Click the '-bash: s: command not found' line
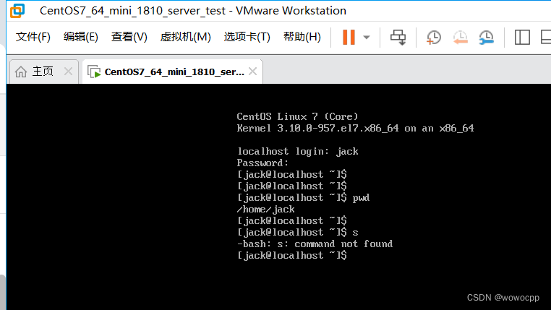The image size is (551, 310). [x=315, y=244]
